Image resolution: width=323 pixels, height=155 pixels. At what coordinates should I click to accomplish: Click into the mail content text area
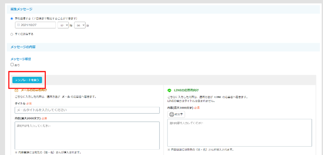(87, 135)
